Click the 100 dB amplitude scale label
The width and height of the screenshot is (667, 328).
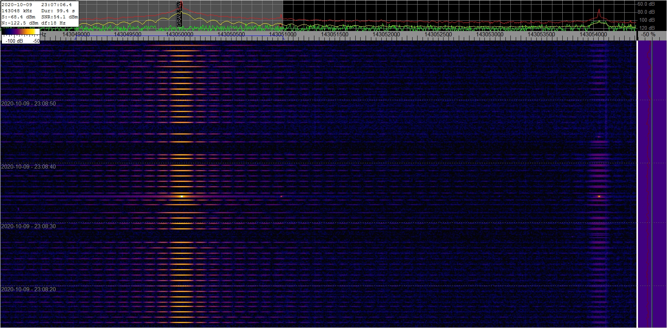[647, 20]
